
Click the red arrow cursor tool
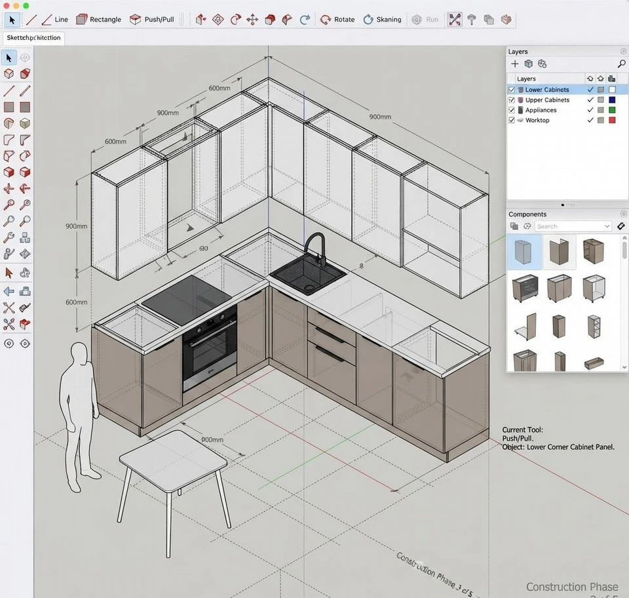[x=9, y=273]
